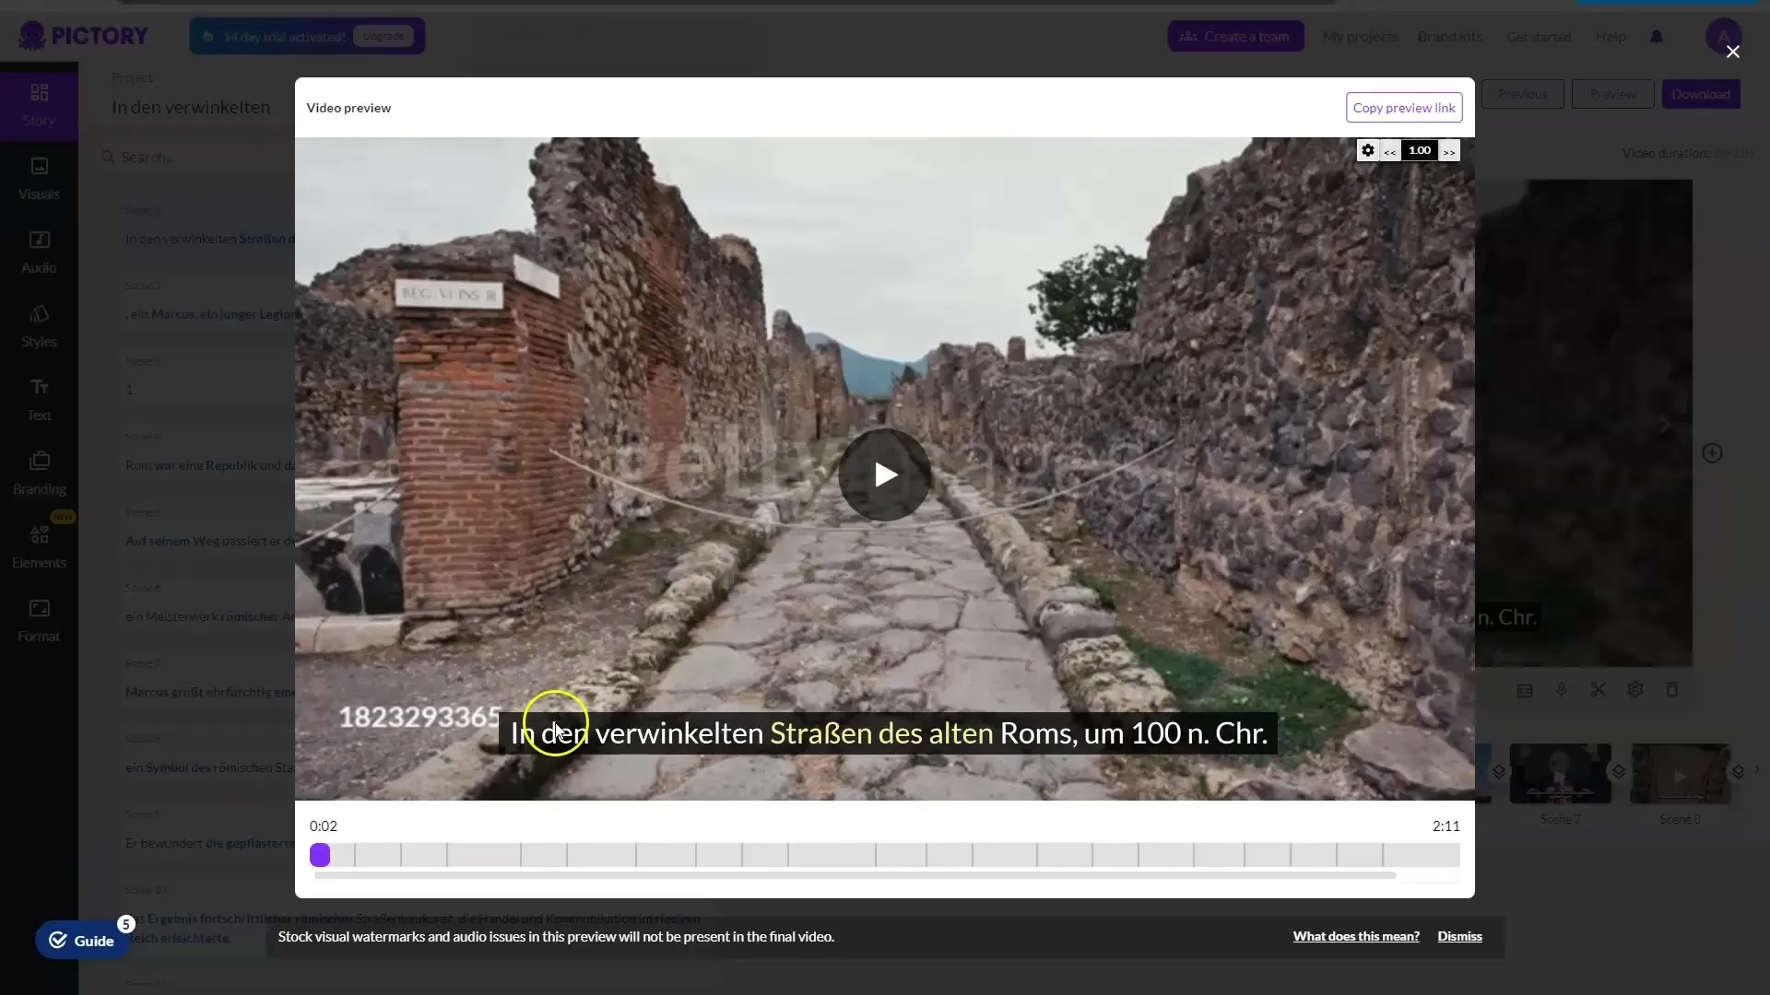This screenshot has height=995, width=1770.
Task: Click transition icon left of Scene 7
Action: click(x=1499, y=772)
